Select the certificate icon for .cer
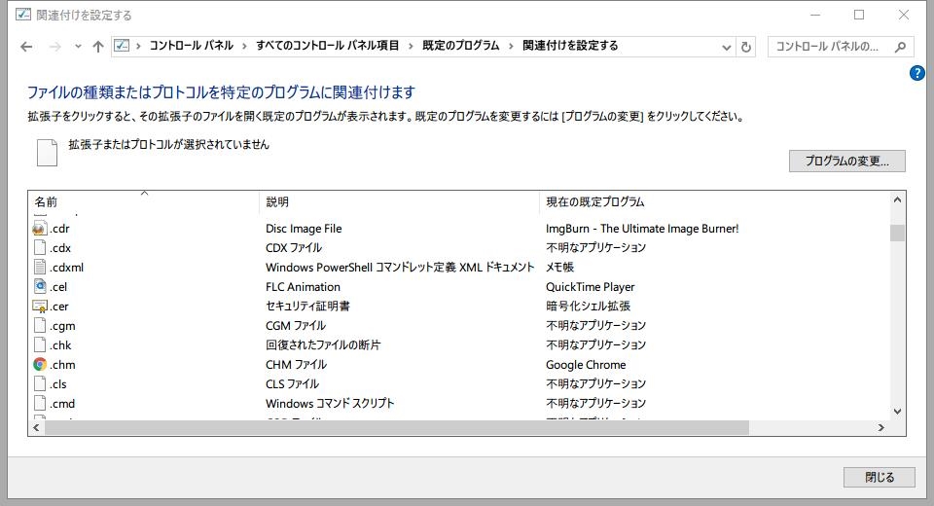934x506 pixels. [40, 307]
